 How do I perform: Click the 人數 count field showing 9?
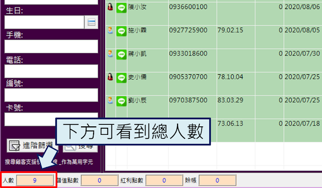[35, 180]
